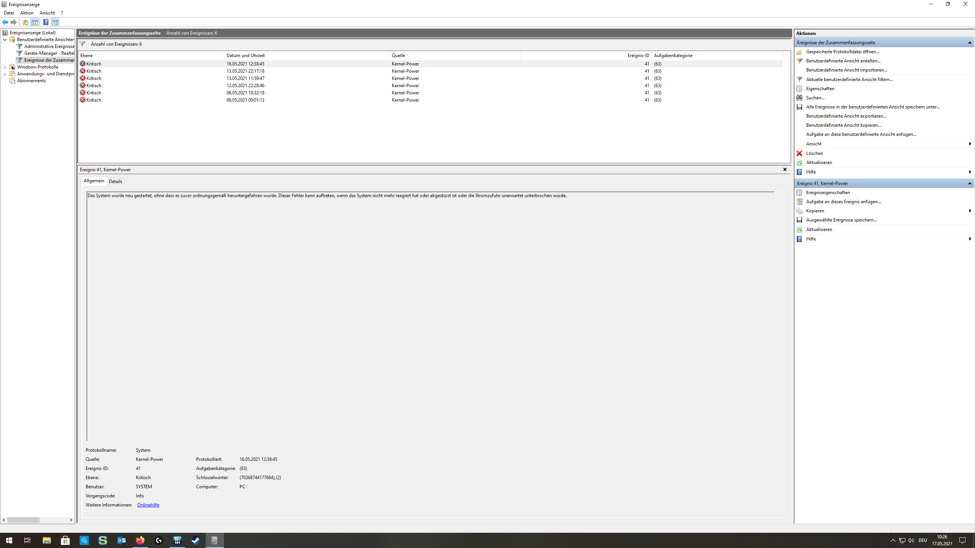Expand the Kopieren submenu arrow
975x548 pixels.
[x=970, y=211]
